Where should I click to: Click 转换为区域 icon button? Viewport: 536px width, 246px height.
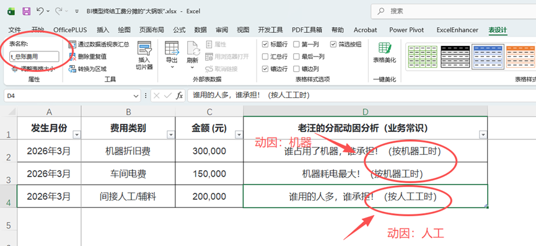pos(88,69)
